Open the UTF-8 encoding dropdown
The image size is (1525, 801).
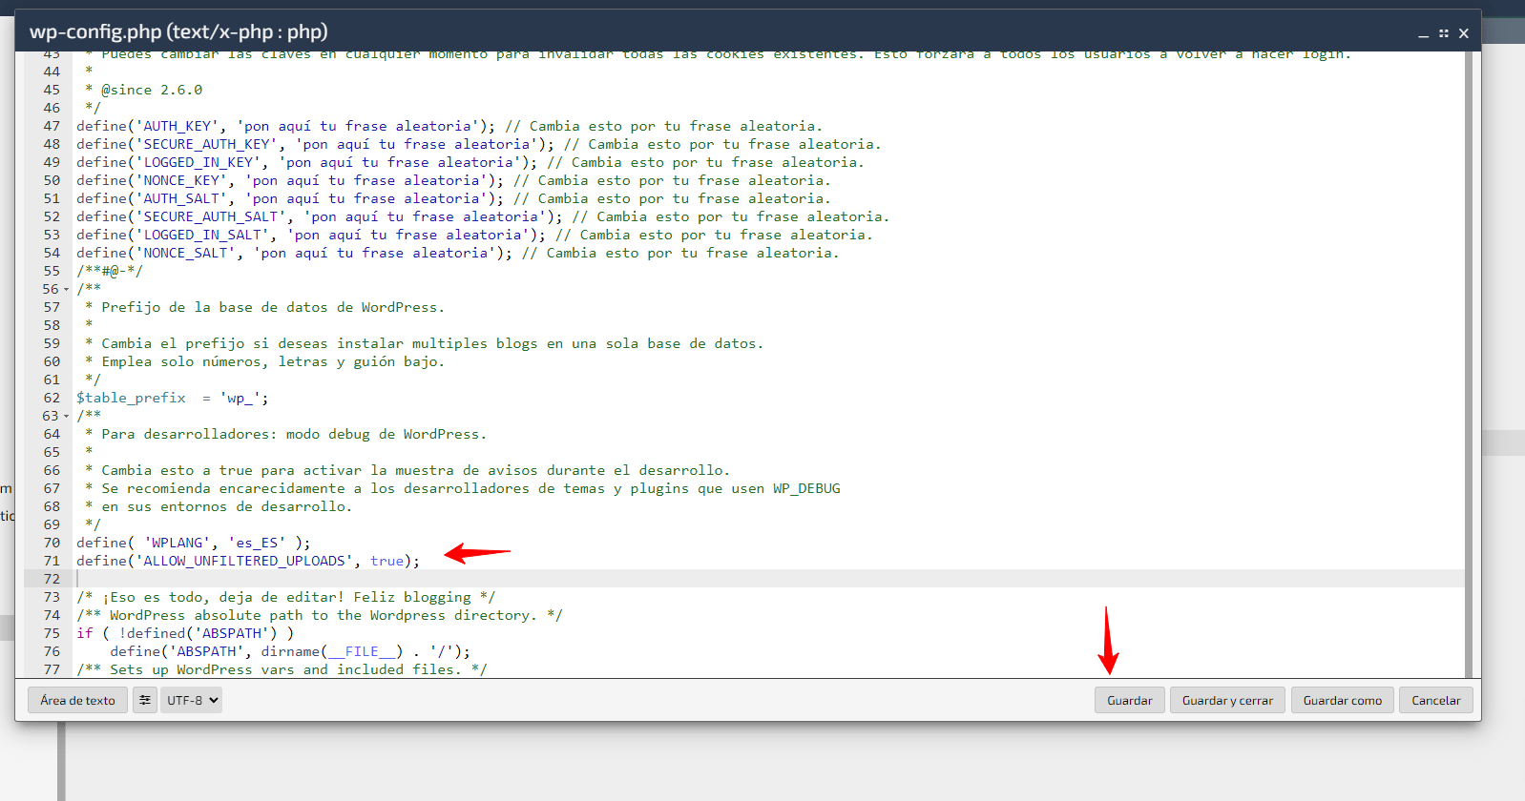point(191,700)
